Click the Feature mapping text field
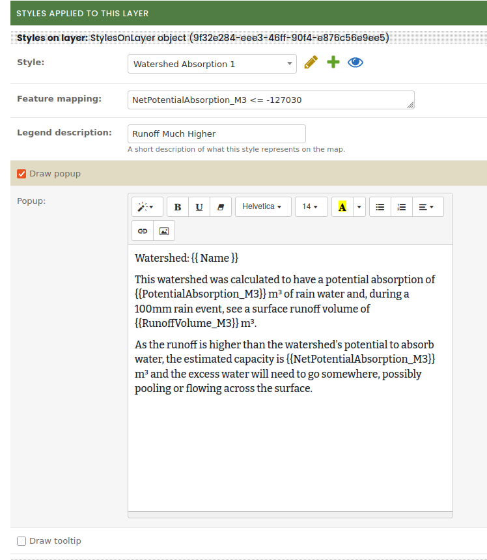 270,100
